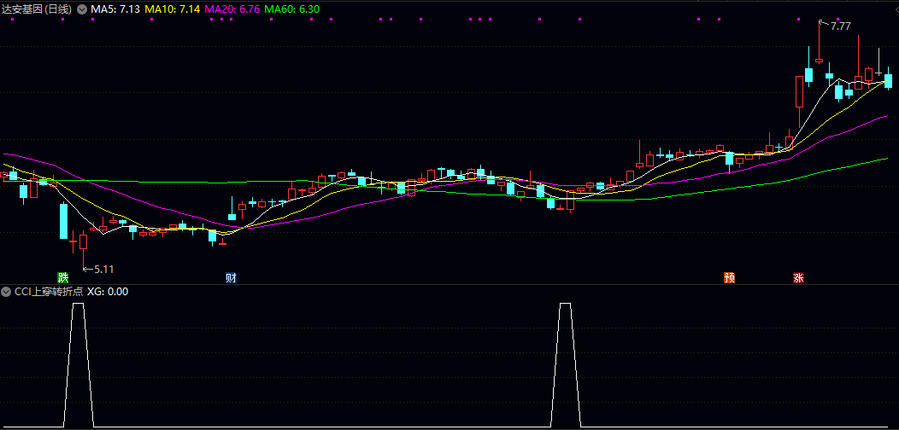The height and width of the screenshot is (430, 899).
Task: Click the red 涨 event marker icon
Action: tap(798, 277)
